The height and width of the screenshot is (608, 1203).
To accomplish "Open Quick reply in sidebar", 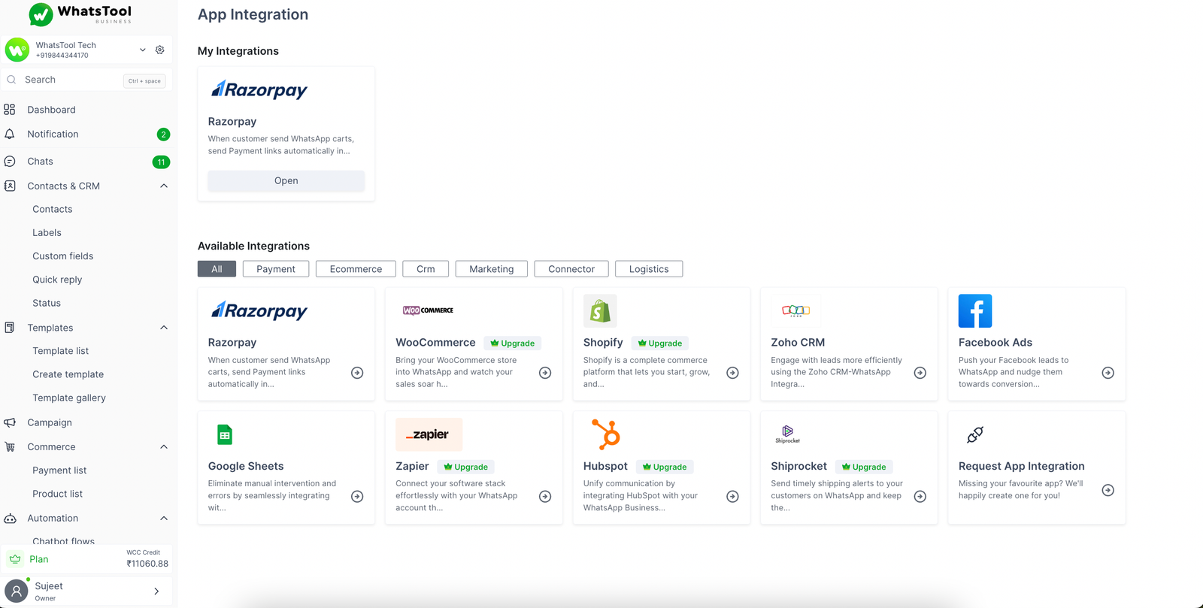I will point(57,280).
